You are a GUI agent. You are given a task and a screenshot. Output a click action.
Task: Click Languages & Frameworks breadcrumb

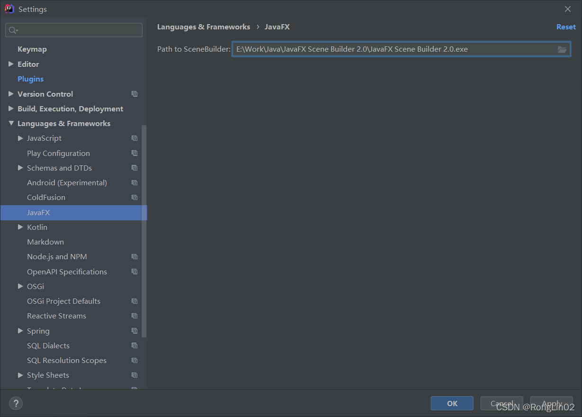[x=204, y=27]
